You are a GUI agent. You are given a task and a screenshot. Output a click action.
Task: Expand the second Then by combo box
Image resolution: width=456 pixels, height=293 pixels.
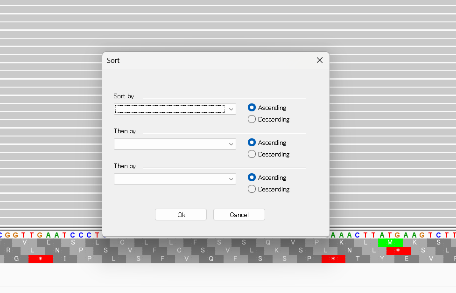pos(231,178)
